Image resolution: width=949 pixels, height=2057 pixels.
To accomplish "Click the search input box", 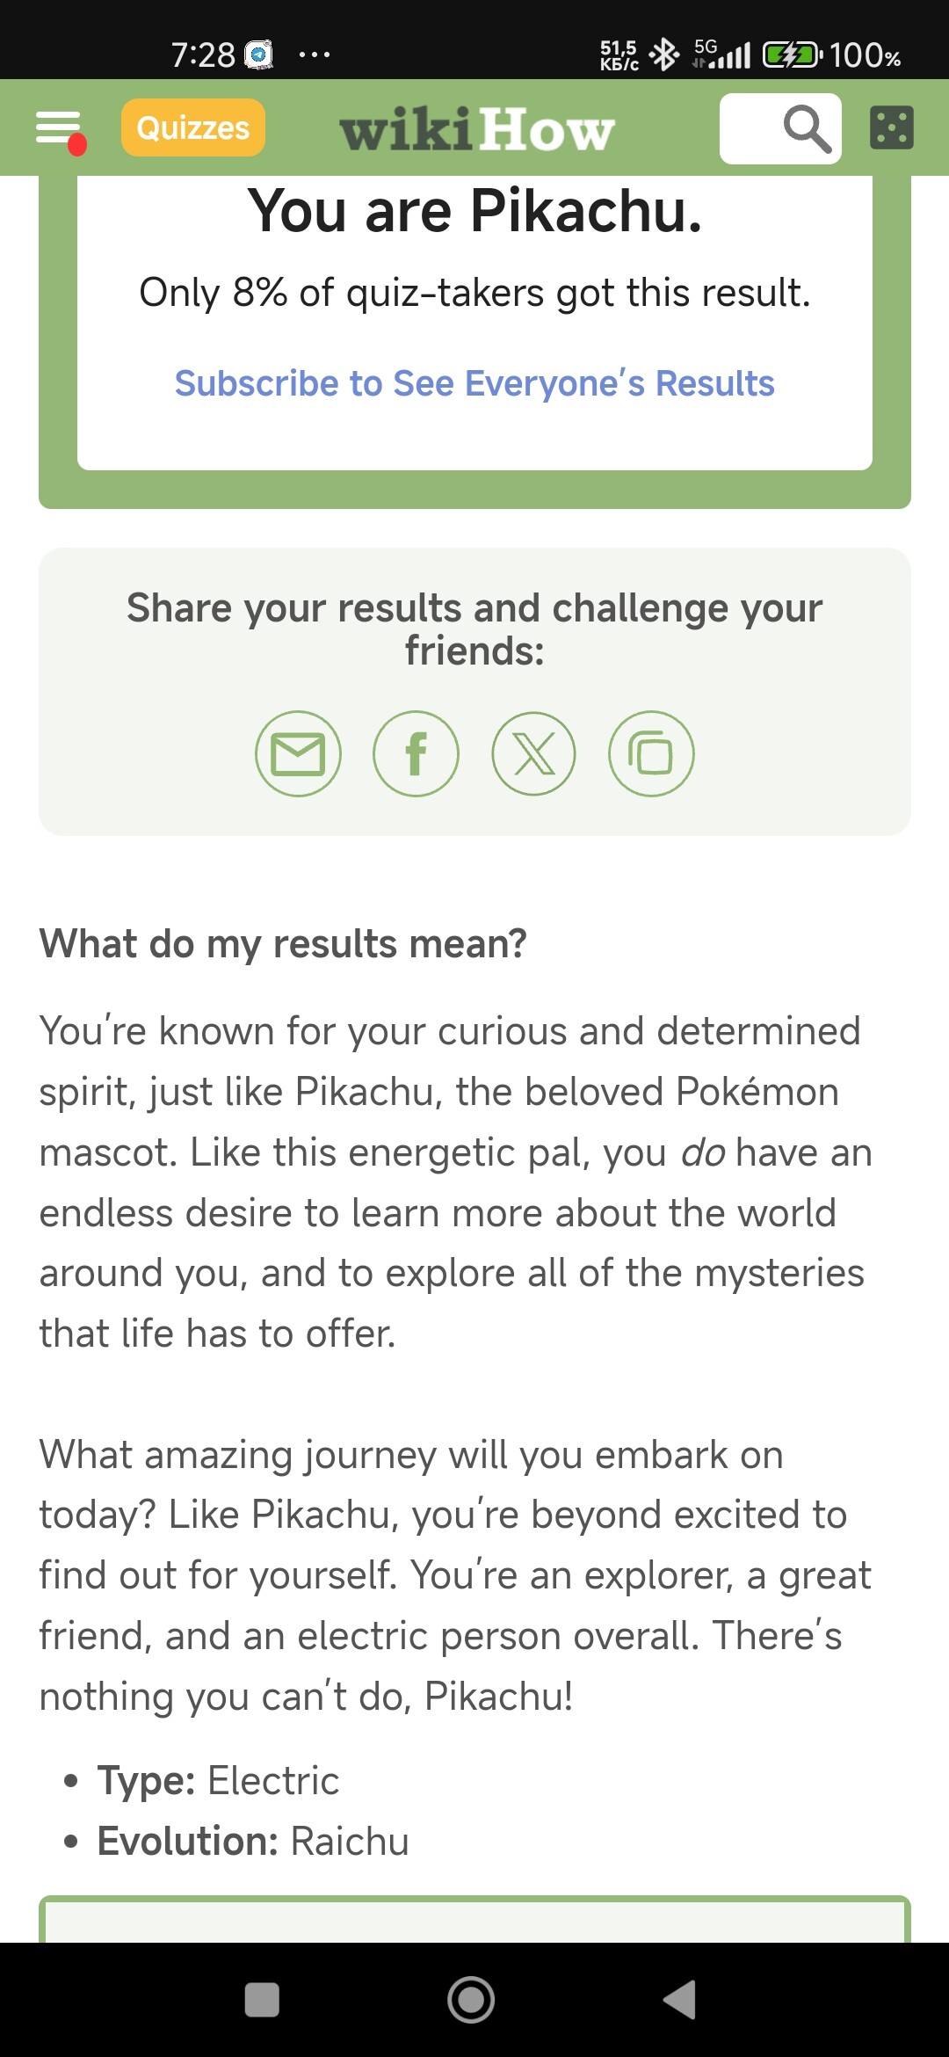I will (752, 129).
